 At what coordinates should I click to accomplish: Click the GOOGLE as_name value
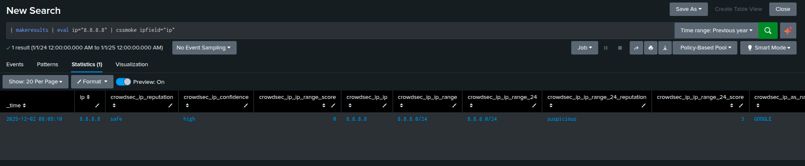tap(763, 119)
